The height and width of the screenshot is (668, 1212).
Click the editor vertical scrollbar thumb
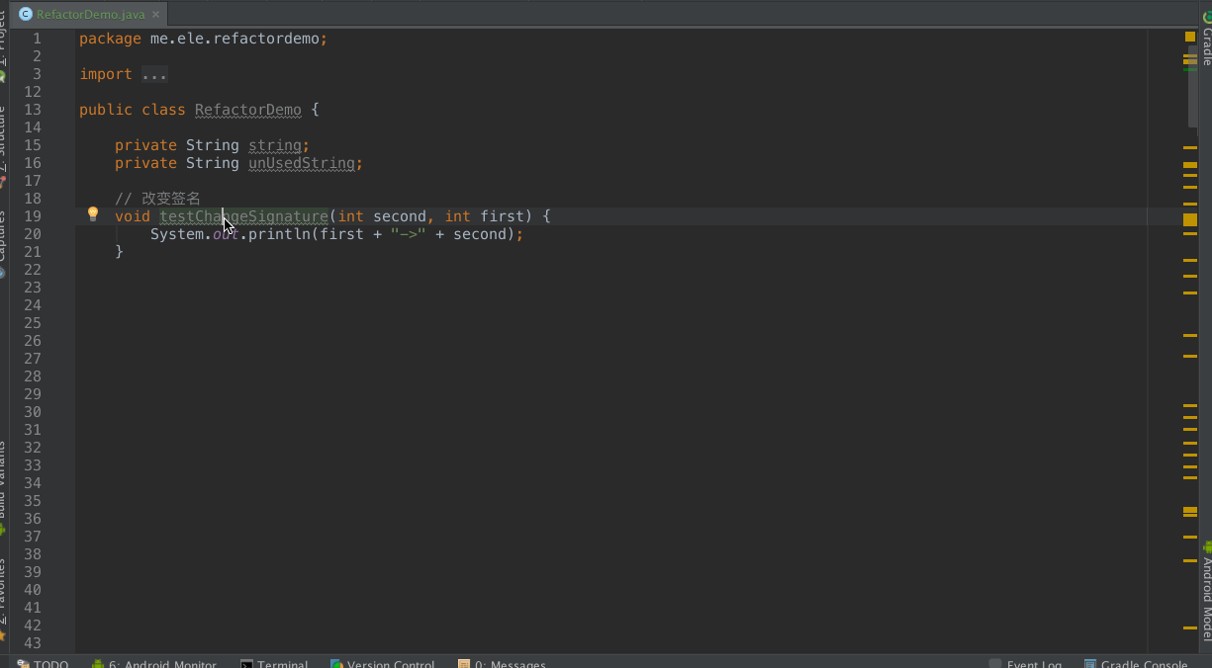click(x=1192, y=89)
